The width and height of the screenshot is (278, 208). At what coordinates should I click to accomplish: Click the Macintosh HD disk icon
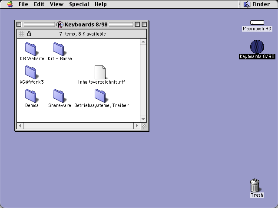pyautogui.click(x=257, y=23)
